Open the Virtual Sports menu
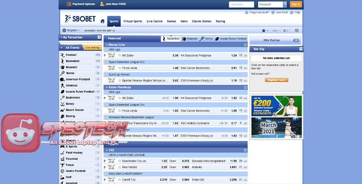Screen dimensions: 362x184 [132, 21]
